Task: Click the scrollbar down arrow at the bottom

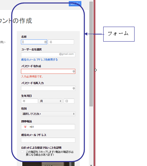Action: point(91,165)
